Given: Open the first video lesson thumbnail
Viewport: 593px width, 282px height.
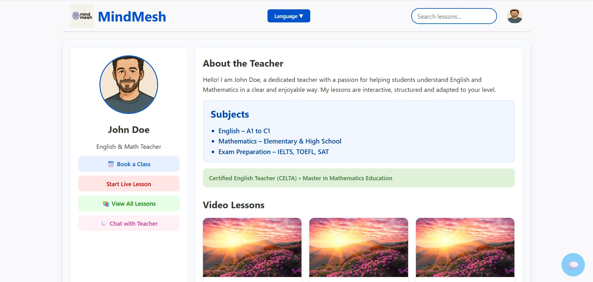Looking at the screenshot, I should point(252,247).
